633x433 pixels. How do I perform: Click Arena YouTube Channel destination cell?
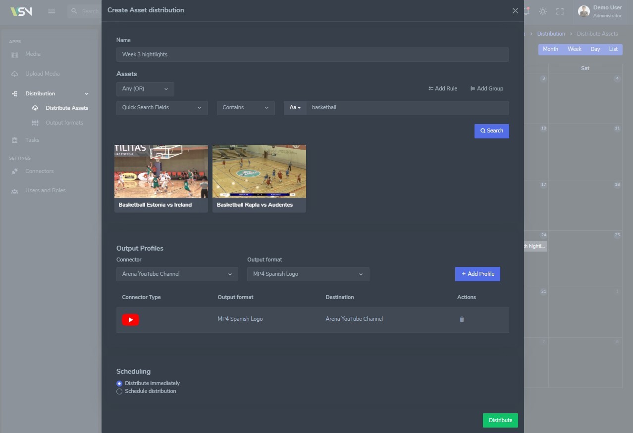point(354,319)
